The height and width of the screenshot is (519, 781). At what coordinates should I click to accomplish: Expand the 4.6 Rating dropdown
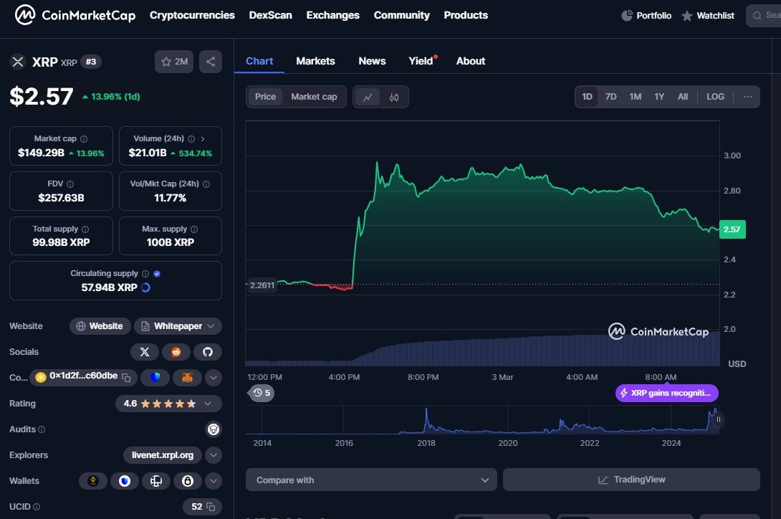point(169,404)
